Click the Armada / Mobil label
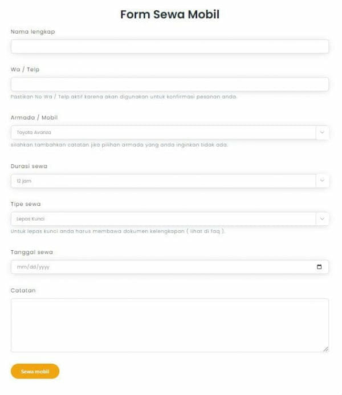 34,117
